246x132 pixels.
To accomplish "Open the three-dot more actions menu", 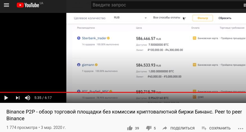I will (240, 128).
